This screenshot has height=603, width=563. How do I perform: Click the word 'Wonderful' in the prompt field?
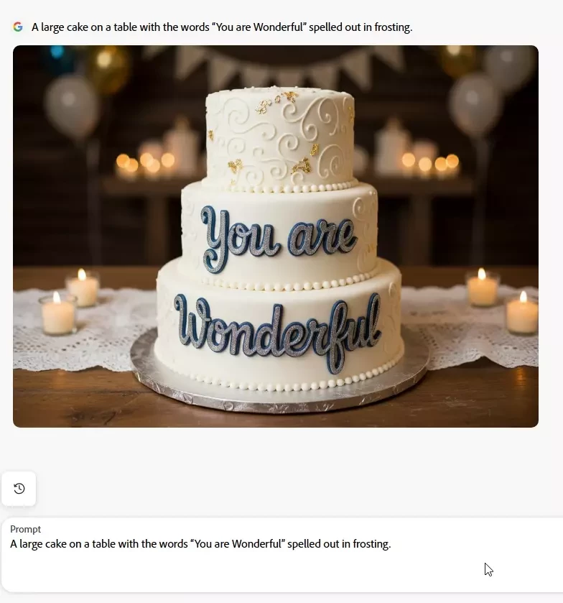tap(259, 544)
